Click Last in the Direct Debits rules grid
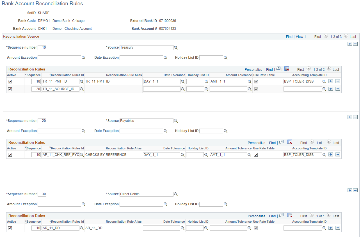This screenshot has width=361, height=237. pyautogui.click(x=336, y=216)
